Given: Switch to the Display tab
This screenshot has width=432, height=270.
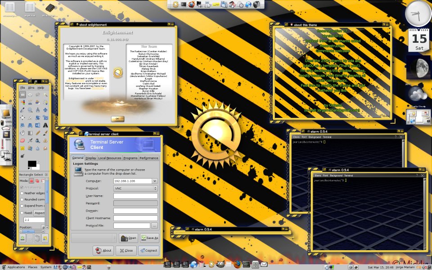Looking at the screenshot, I should click(90, 158).
